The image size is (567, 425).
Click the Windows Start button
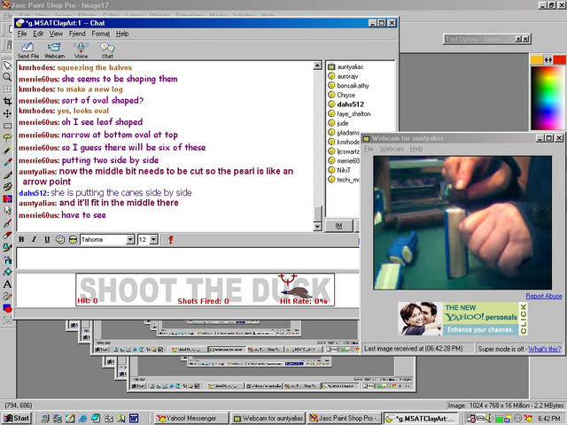click(x=16, y=418)
